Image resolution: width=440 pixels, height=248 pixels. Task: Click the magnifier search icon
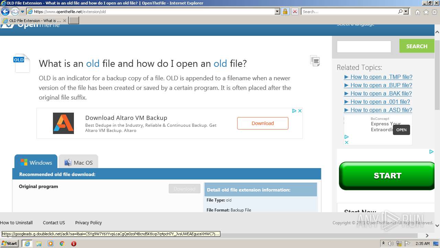click(400, 11)
